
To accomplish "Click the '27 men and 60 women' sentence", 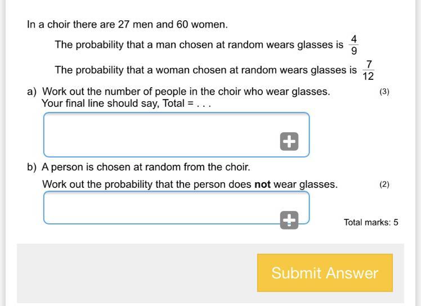I will click(127, 25).
